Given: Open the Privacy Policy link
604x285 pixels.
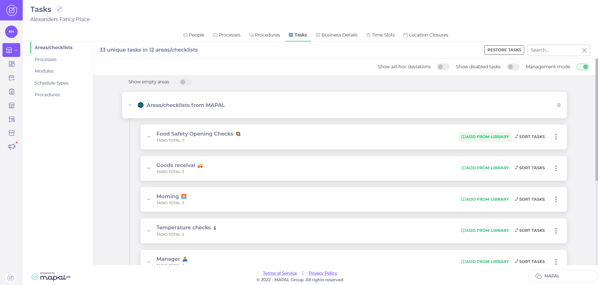Looking at the screenshot, I should coord(323,273).
